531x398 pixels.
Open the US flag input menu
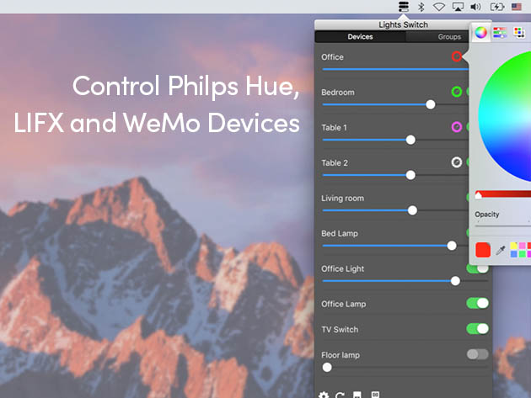517,7
